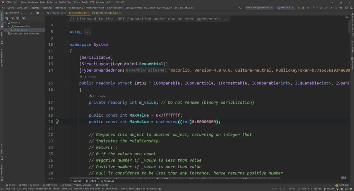Image resolution: width=354 pixels, height=191 pixels.
Task: Toggle the Structure tool window stripe
Action: pyautogui.click(x=2, y=151)
